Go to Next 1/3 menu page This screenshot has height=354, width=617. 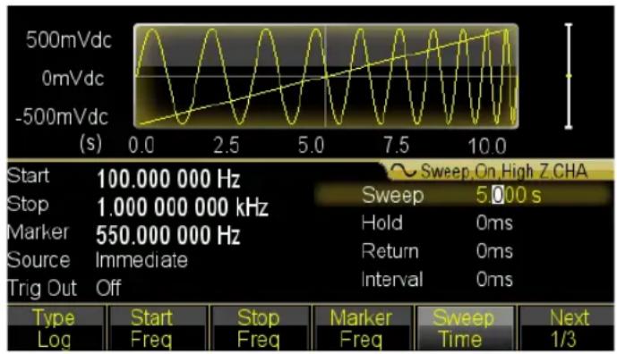(x=568, y=328)
